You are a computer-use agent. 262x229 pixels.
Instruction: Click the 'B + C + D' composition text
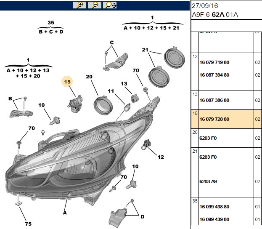click(x=51, y=32)
